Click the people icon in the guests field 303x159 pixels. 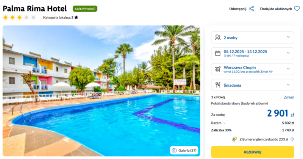pyautogui.click(x=218, y=37)
